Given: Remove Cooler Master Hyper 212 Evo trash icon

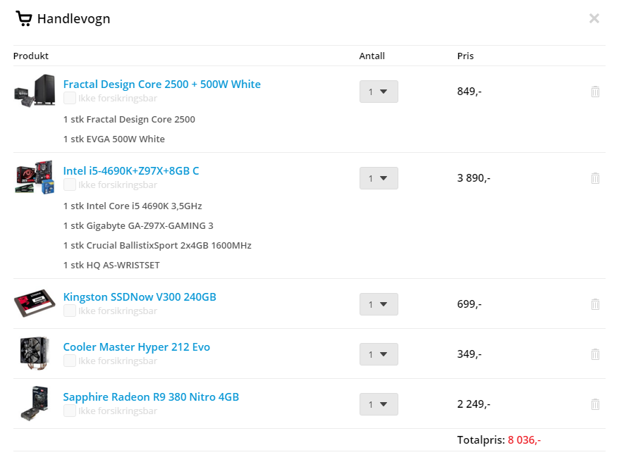Looking at the screenshot, I should (x=595, y=354).
